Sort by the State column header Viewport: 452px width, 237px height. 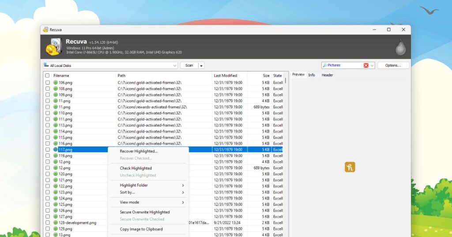pos(278,76)
